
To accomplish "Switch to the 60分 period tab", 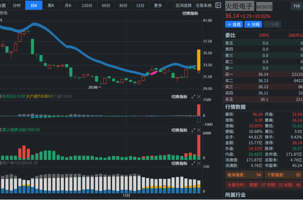I will (106, 6).
